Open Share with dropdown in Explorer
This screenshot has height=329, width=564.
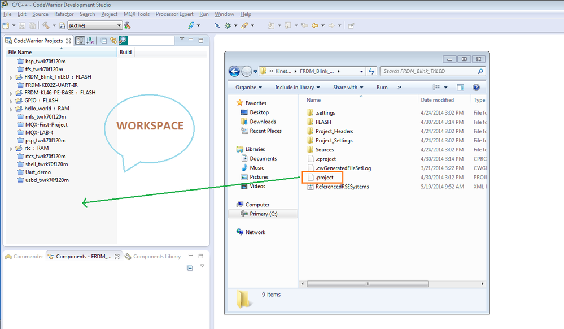(x=348, y=88)
